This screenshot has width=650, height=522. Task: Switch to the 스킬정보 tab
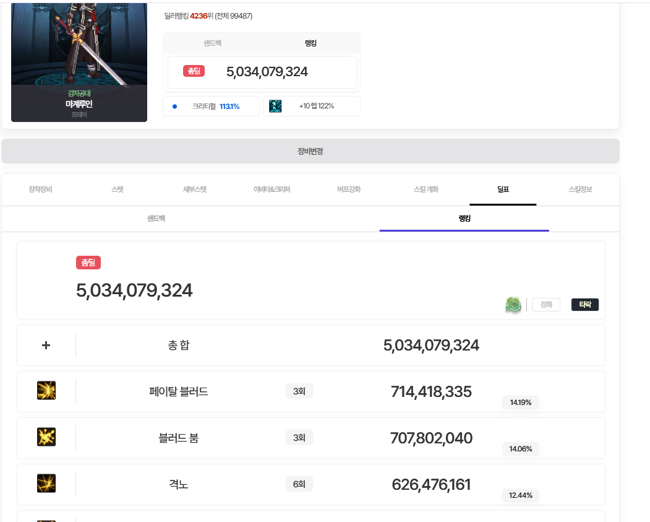[x=580, y=189]
